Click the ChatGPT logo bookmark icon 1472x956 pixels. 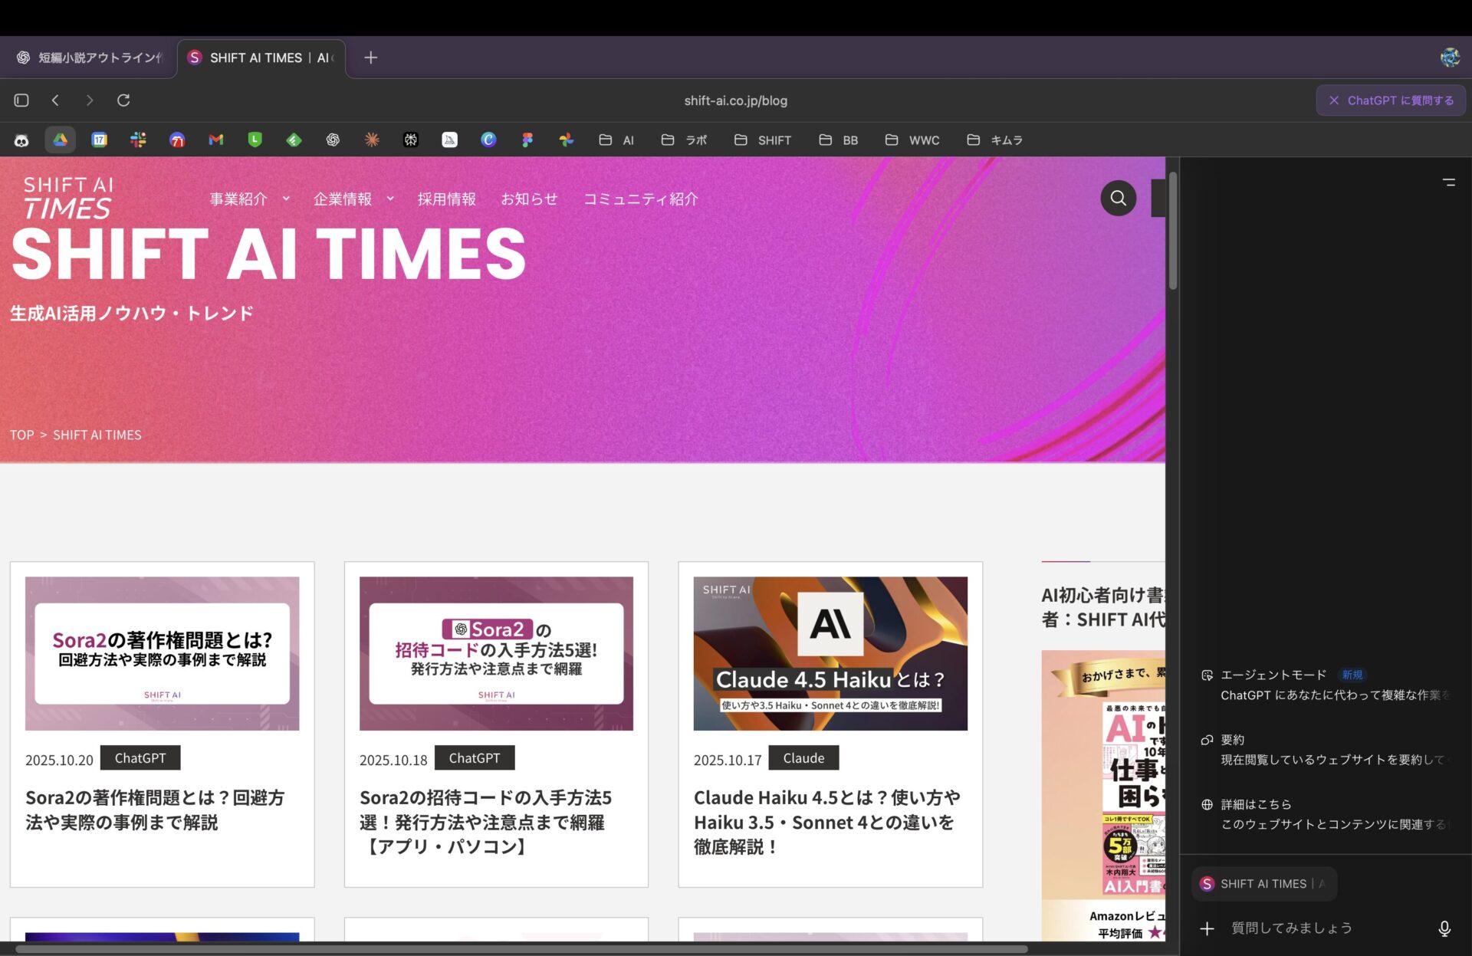coord(333,140)
